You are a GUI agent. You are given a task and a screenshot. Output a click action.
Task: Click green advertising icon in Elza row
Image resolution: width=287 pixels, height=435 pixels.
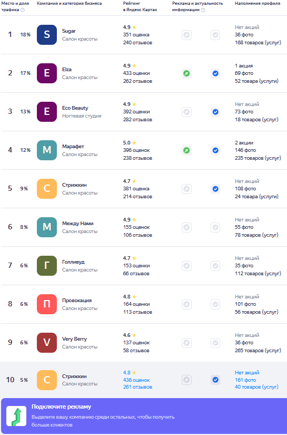[x=187, y=73]
